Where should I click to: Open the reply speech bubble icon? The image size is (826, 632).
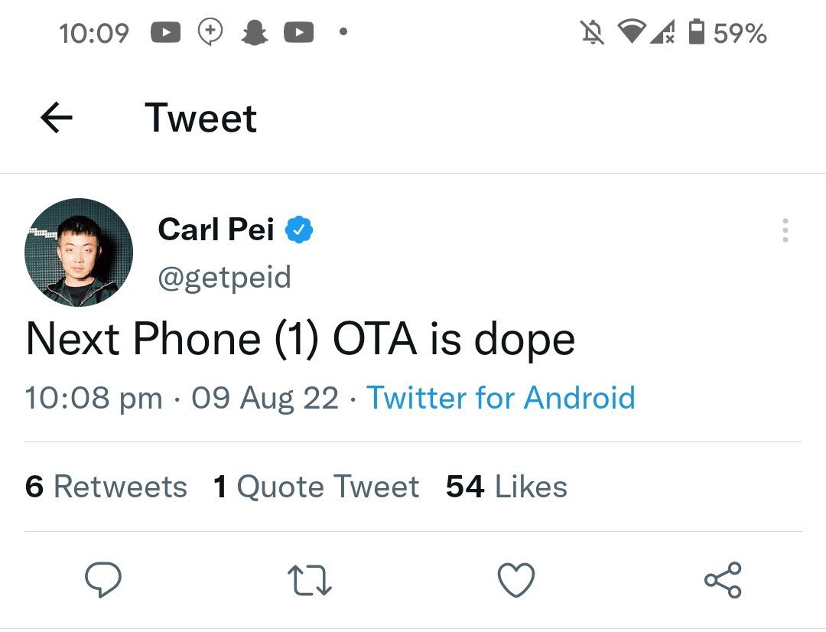[x=102, y=581]
